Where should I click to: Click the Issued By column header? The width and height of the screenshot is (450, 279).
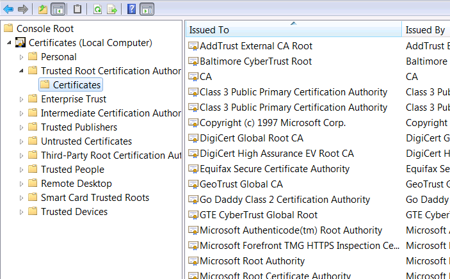pos(425,30)
